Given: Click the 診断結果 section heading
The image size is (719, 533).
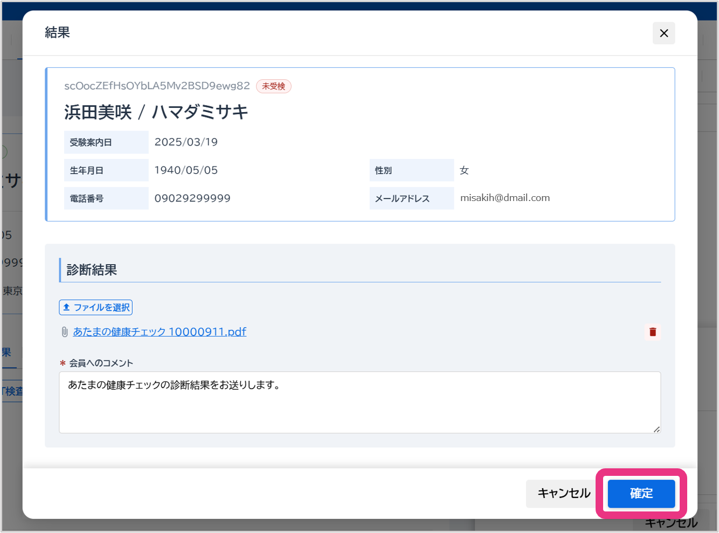Looking at the screenshot, I should click(92, 270).
